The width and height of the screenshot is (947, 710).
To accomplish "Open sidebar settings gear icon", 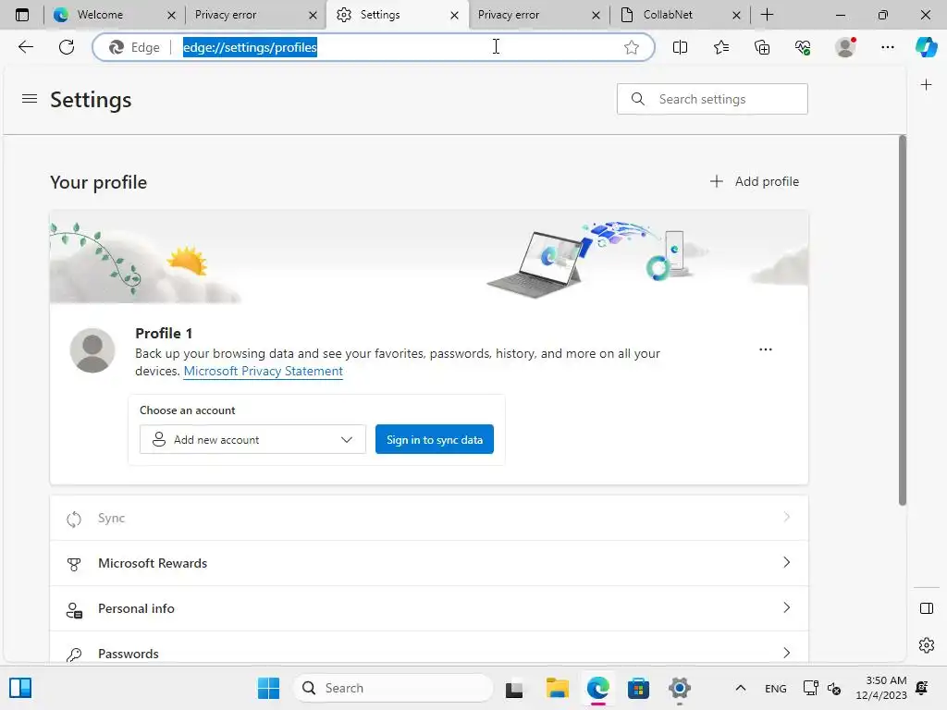I will coord(926,645).
